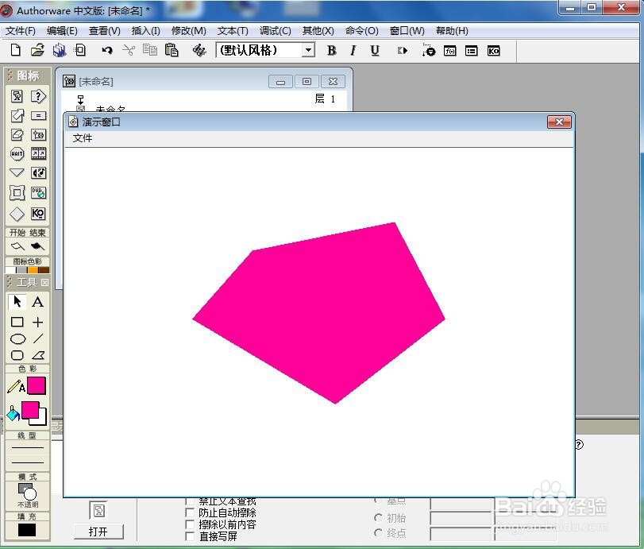Open the 修改(M) menu

(x=188, y=31)
